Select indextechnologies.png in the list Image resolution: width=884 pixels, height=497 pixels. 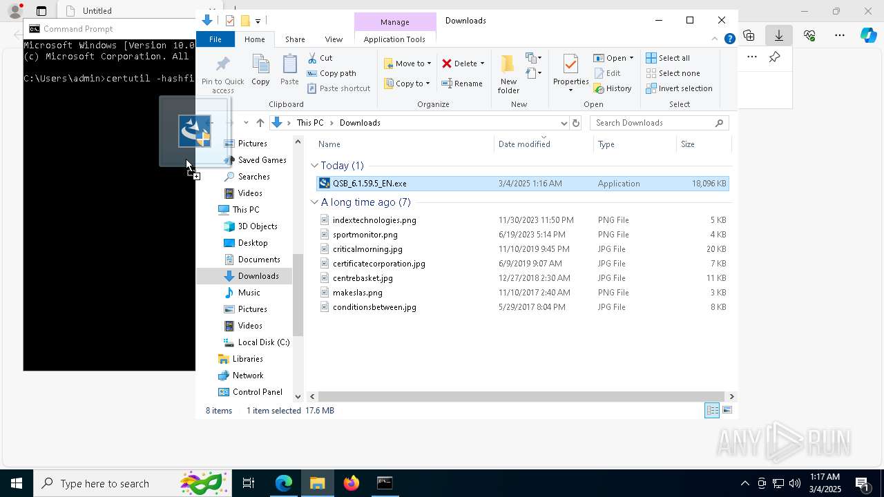click(x=523, y=220)
